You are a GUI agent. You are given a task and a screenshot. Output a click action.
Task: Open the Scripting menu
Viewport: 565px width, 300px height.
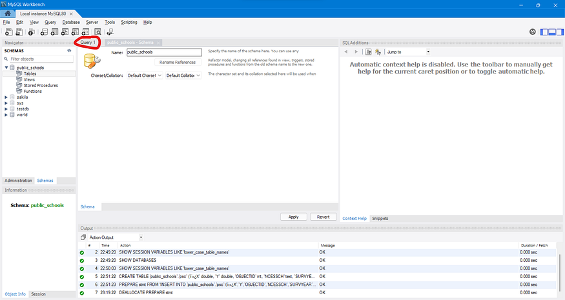pyautogui.click(x=129, y=23)
